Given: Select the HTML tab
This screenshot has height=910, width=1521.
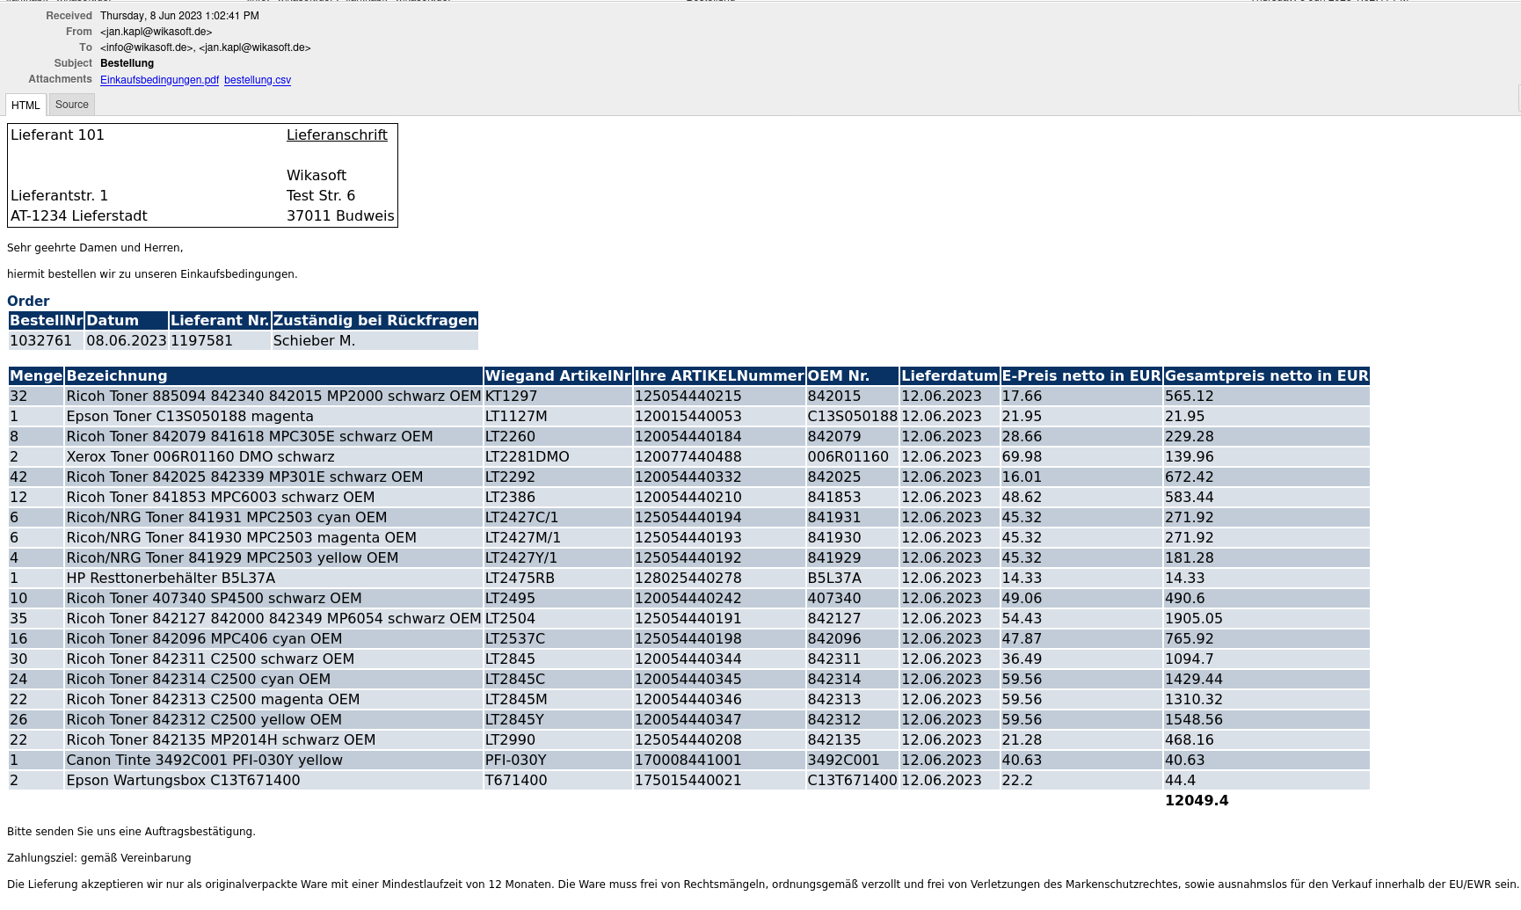Looking at the screenshot, I should click(x=25, y=106).
